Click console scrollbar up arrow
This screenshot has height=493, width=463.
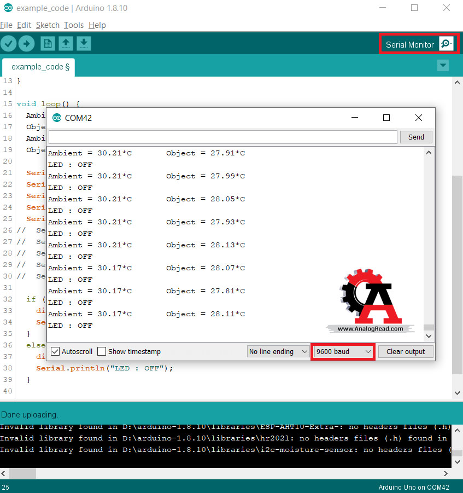point(458,431)
